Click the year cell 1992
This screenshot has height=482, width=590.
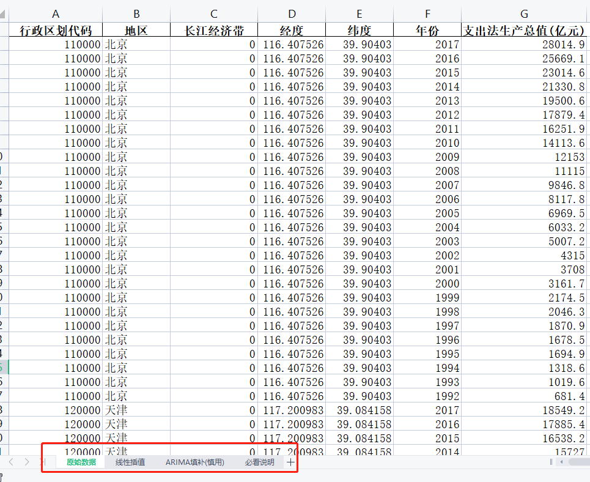click(427, 396)
